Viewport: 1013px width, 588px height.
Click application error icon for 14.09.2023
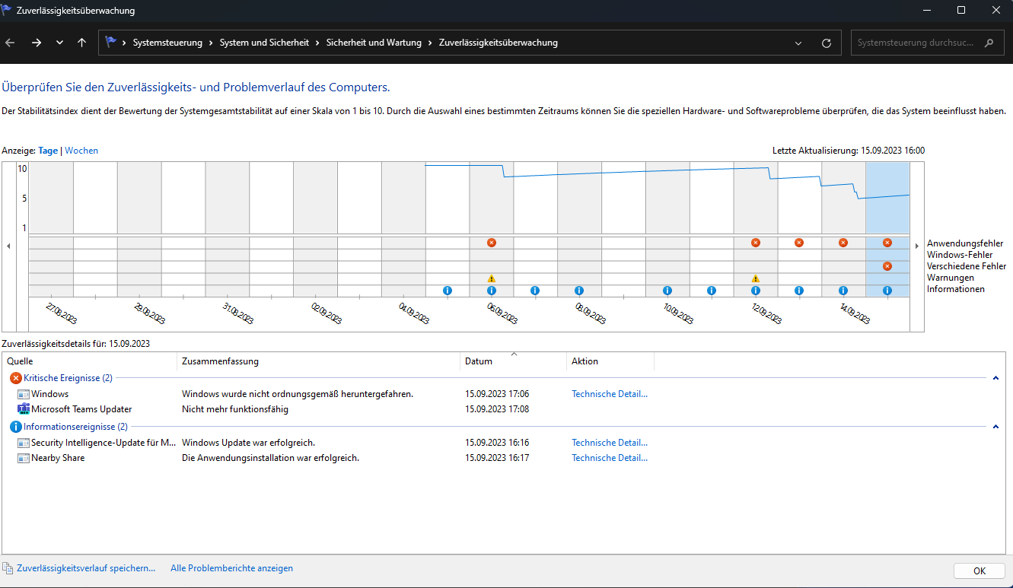click(x=843, y=243)
